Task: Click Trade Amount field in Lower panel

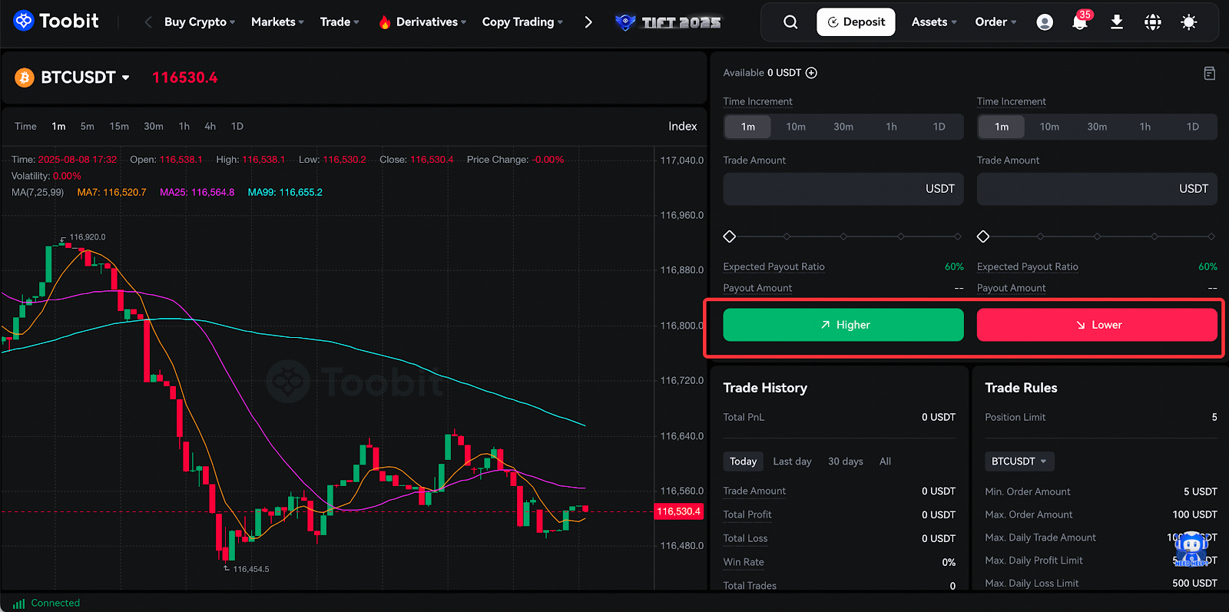Action: 1097,189
